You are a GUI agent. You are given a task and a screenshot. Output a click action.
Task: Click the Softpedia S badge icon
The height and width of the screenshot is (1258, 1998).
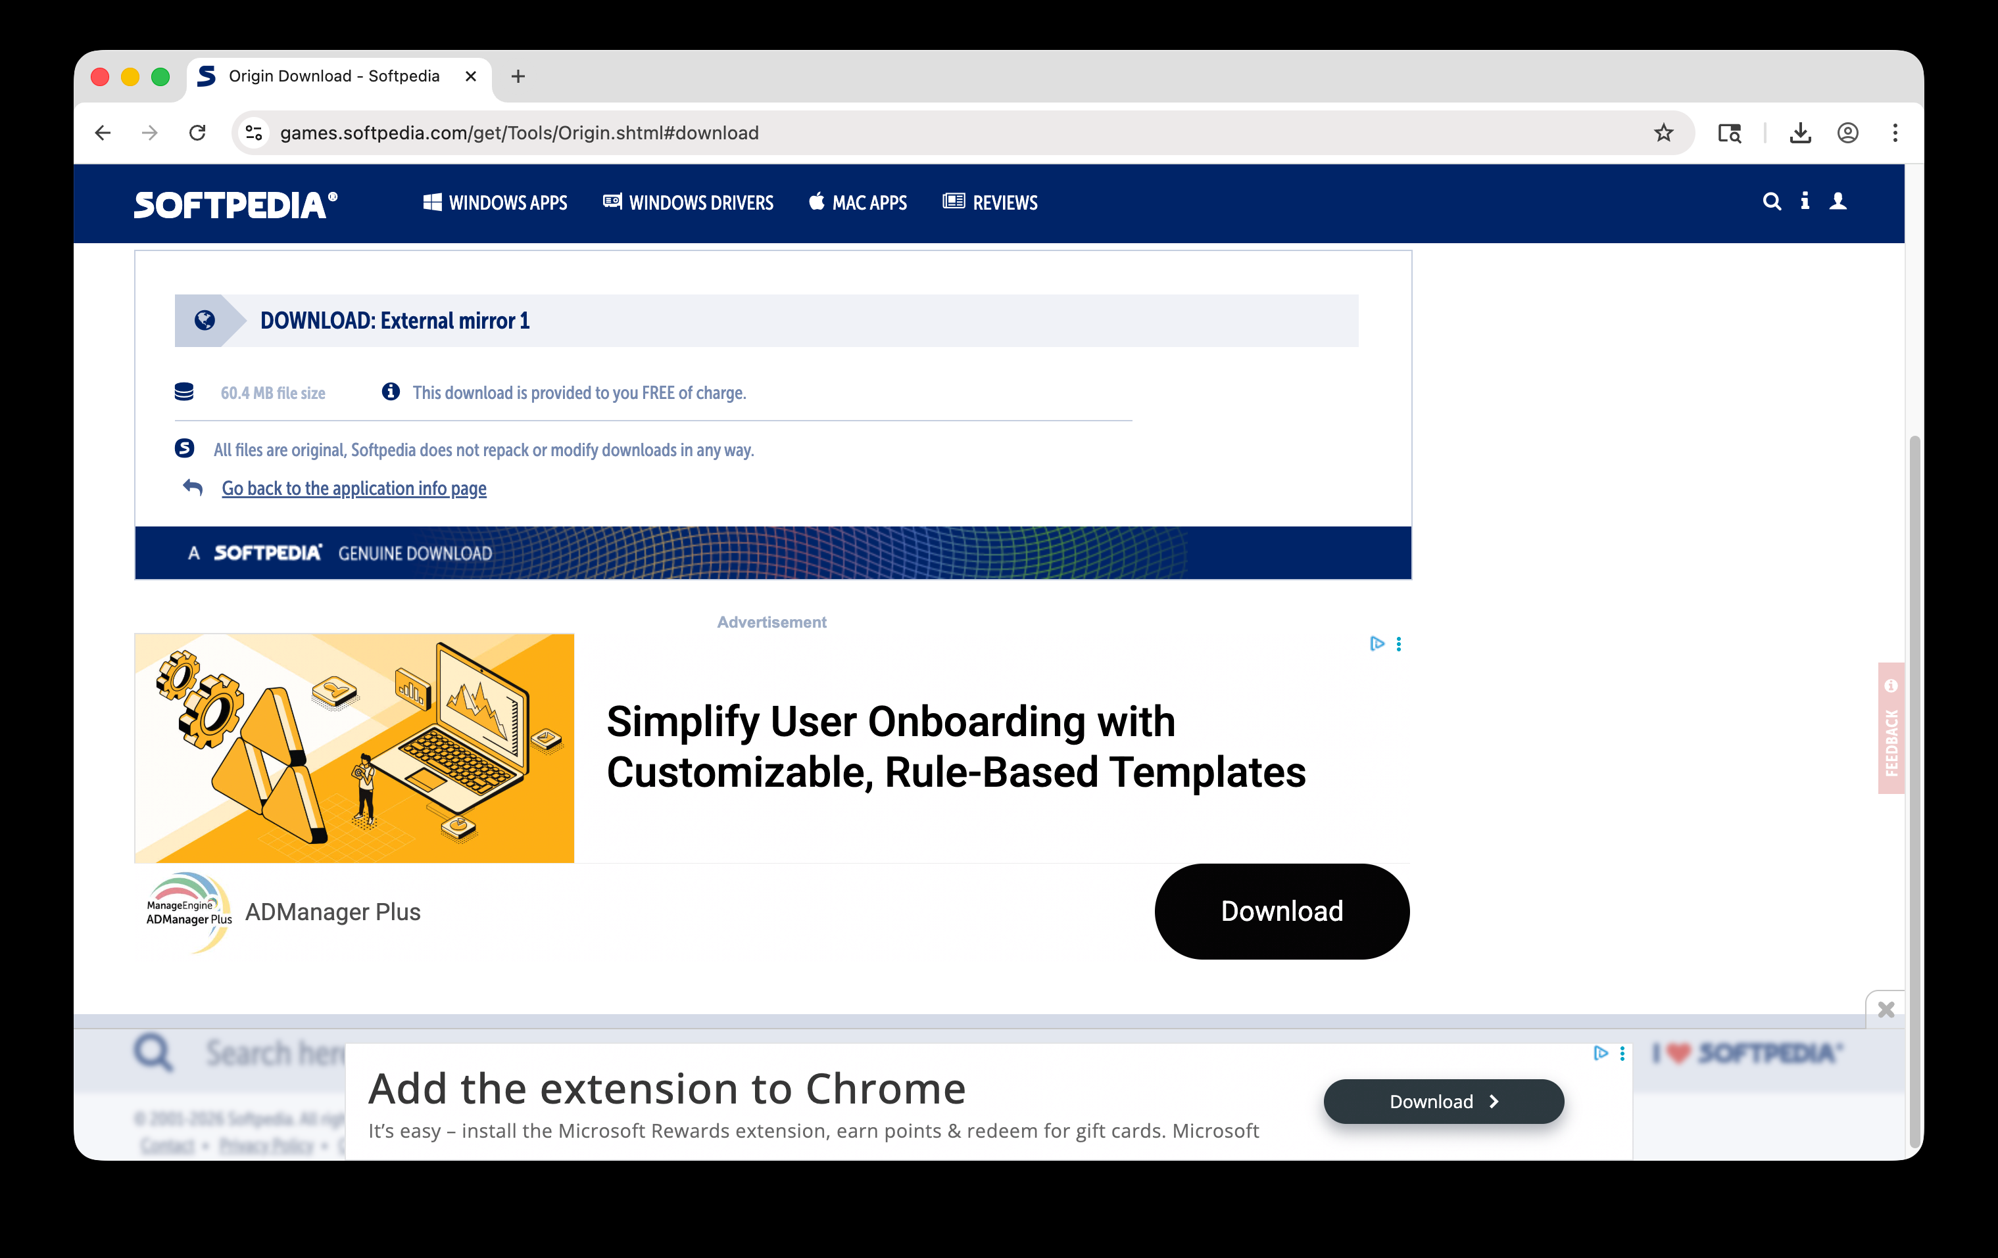[184, 449]
